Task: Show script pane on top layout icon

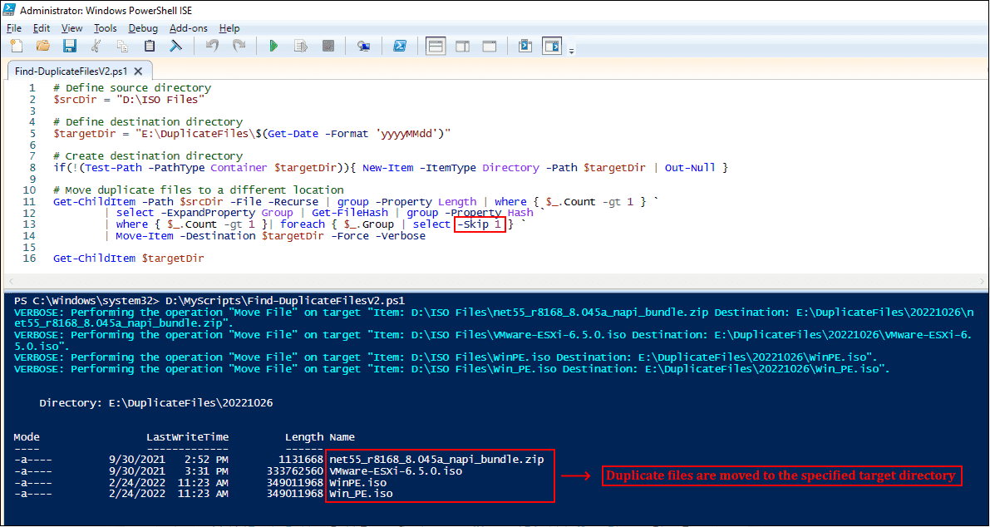Action: pos(436,46)
